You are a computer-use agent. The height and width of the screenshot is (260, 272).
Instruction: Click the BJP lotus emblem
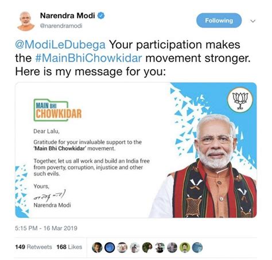click(x=240, y=100)
